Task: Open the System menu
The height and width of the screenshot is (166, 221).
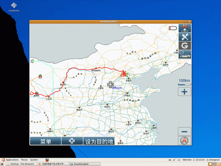Action: (x=34, y=160)
